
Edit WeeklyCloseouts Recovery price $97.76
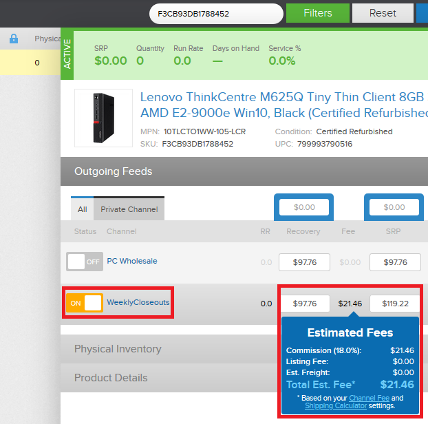(305, 304)
